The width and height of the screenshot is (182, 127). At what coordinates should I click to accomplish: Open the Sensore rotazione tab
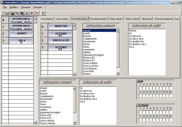[x=163, y=19]
